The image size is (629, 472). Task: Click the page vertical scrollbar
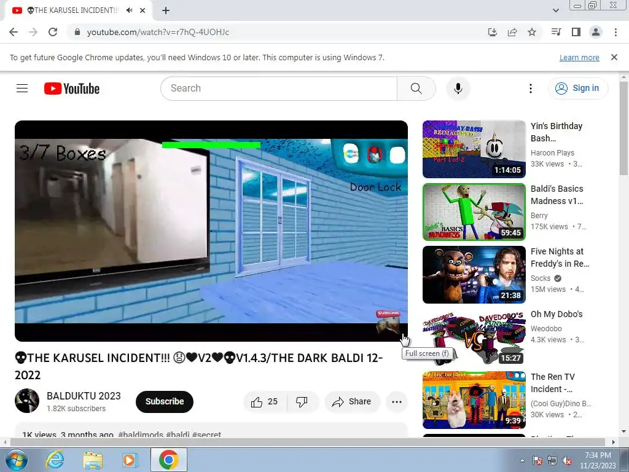[x=624, y=128]
